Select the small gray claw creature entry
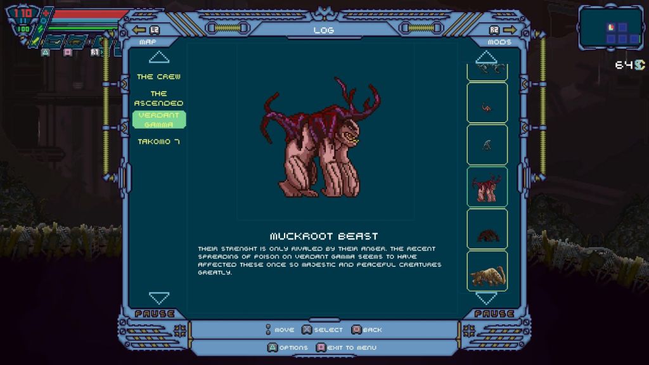649x365 pixels. click(x=487, y=145)
